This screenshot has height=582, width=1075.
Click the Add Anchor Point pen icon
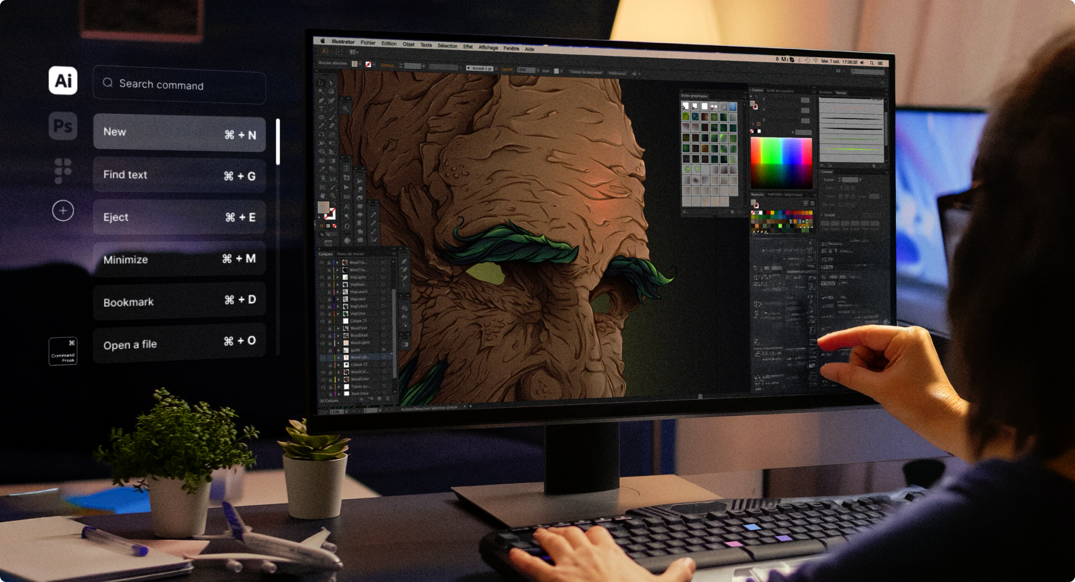pyautogui.click(x=403, y=269)
